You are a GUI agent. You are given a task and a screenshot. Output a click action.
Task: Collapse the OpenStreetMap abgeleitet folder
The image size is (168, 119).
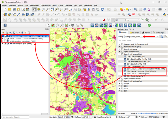pos(120,54)
